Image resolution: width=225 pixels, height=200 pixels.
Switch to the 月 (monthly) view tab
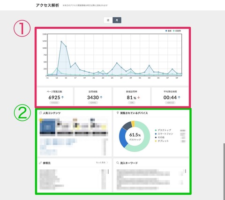(x=117, y=20)
